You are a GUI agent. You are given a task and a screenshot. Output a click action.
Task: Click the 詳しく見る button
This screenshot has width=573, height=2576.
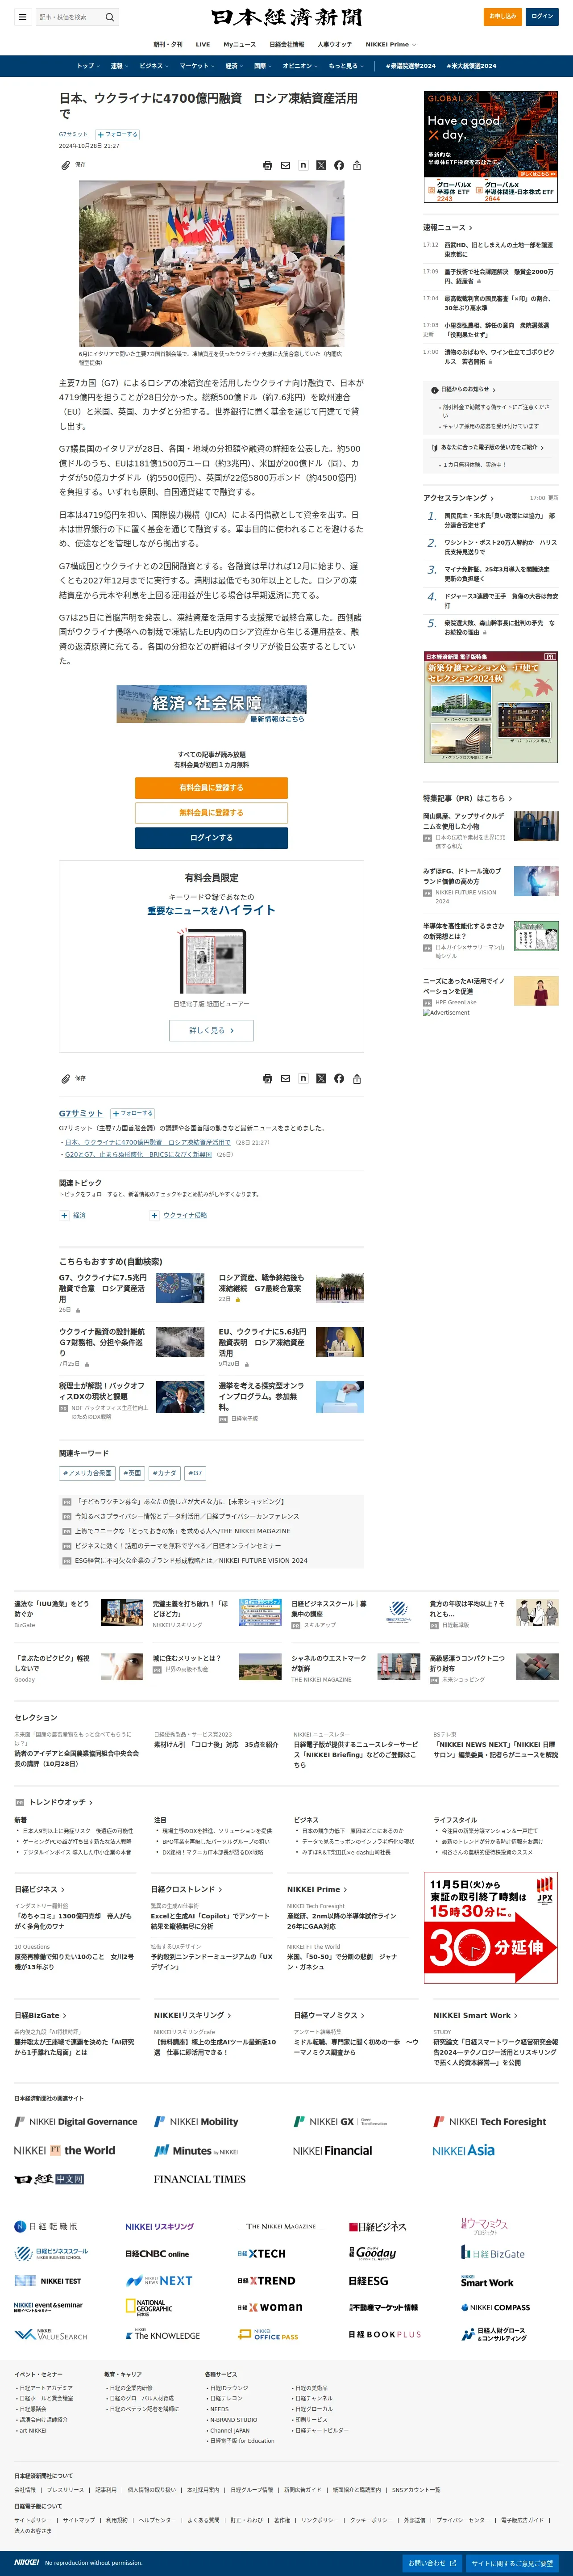[x=212, y=1030]
